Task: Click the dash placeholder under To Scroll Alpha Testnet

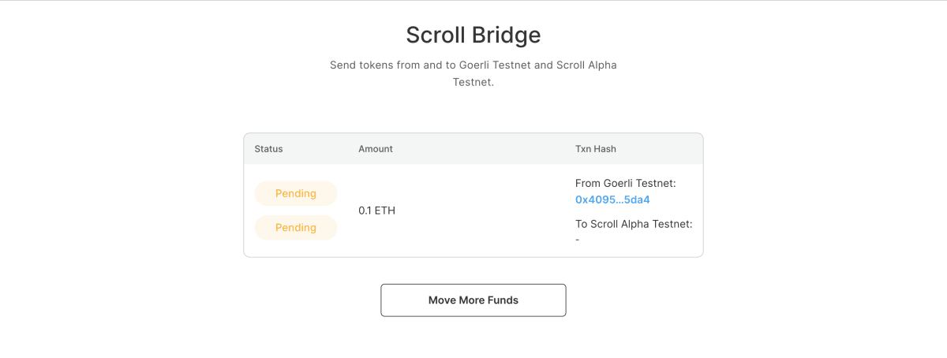Action: [578, 240]
